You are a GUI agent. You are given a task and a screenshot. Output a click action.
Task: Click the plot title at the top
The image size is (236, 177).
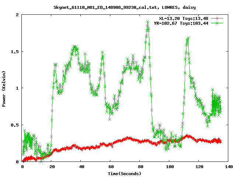tap(125, 7)
